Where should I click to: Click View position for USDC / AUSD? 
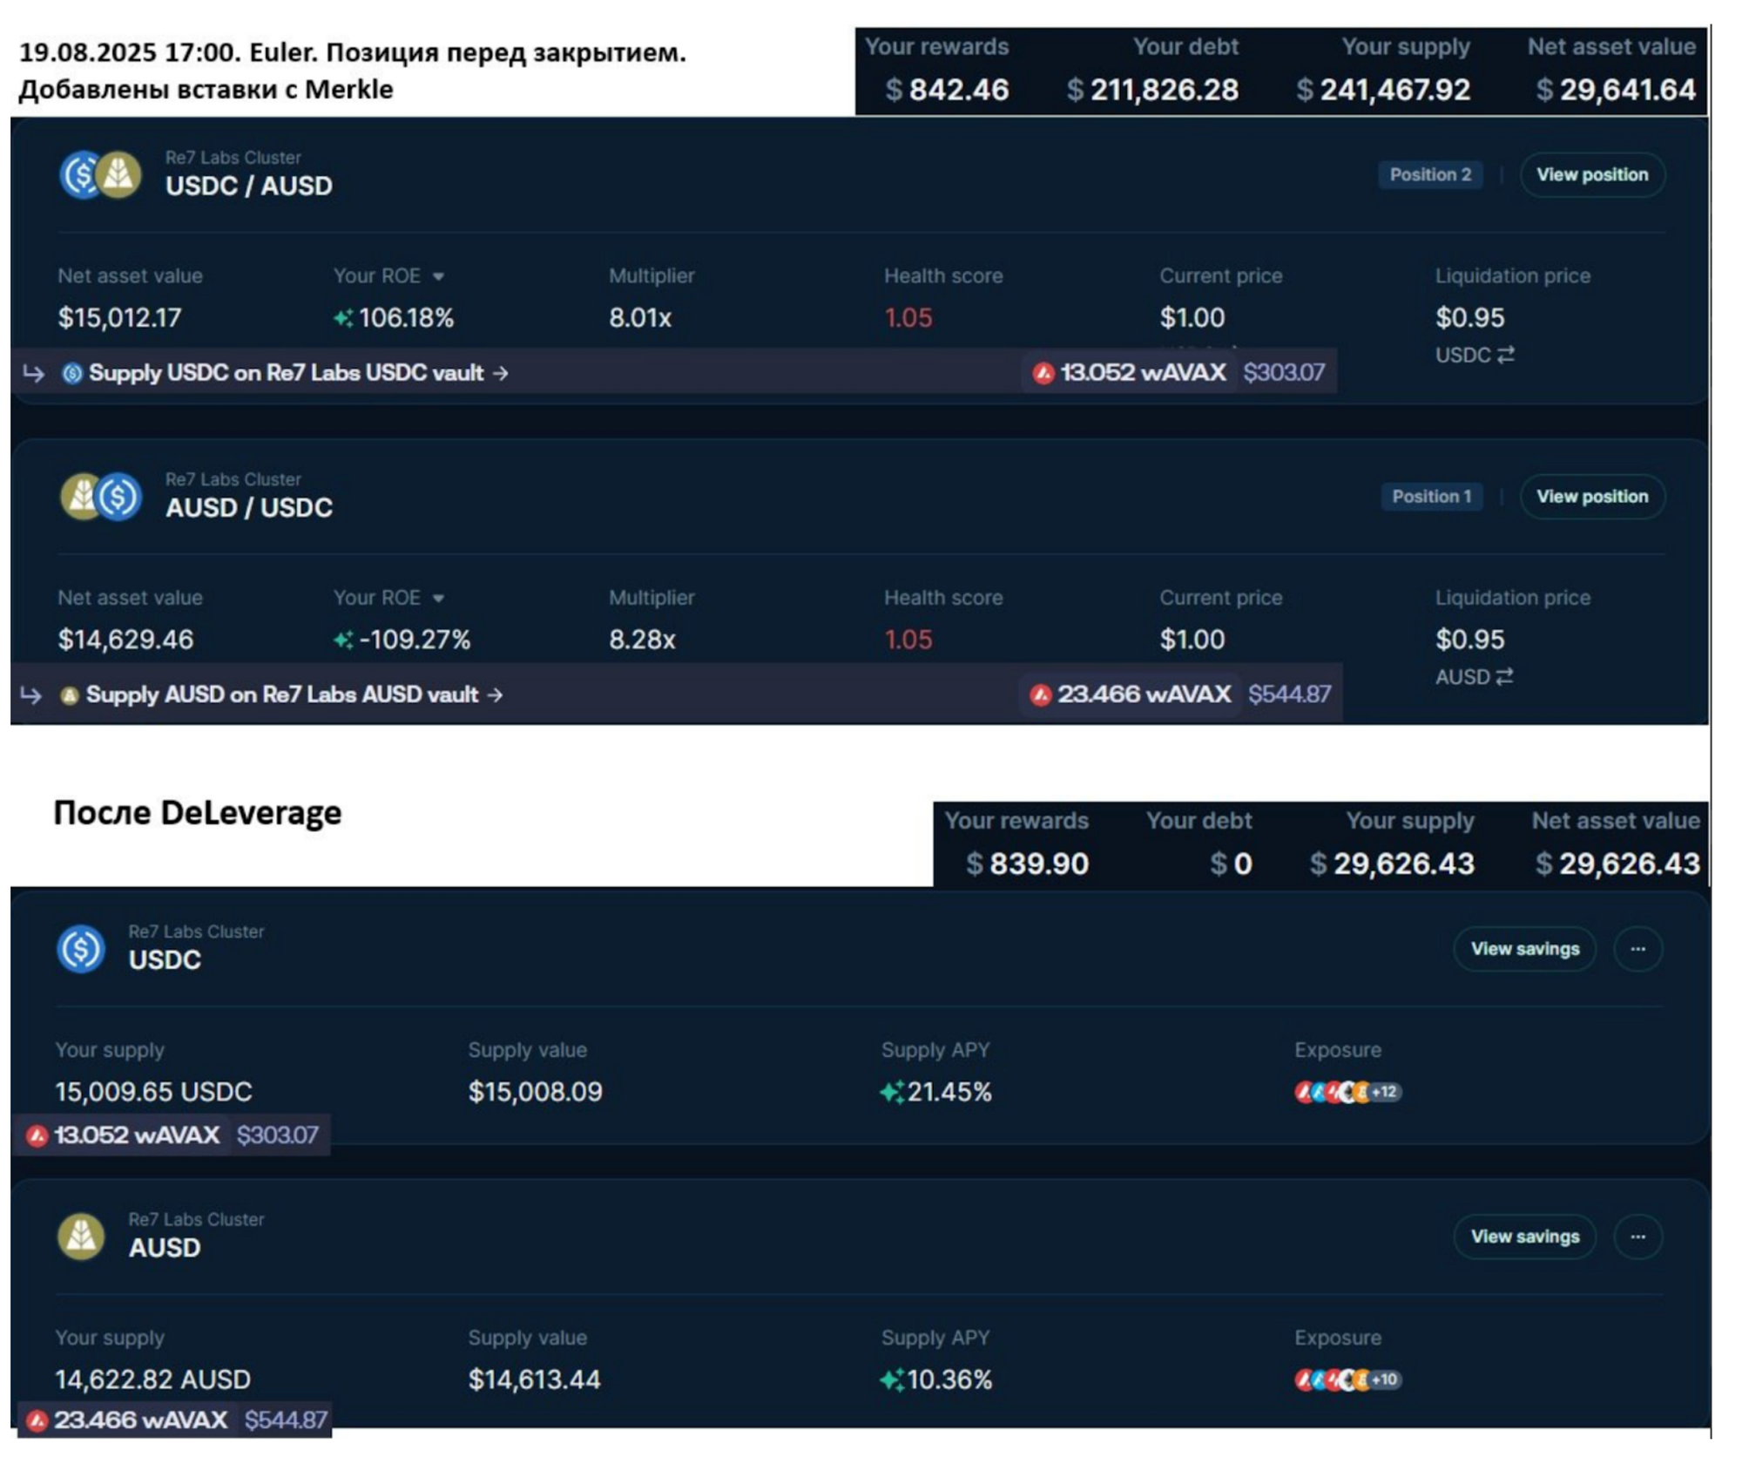point(1591,174)
